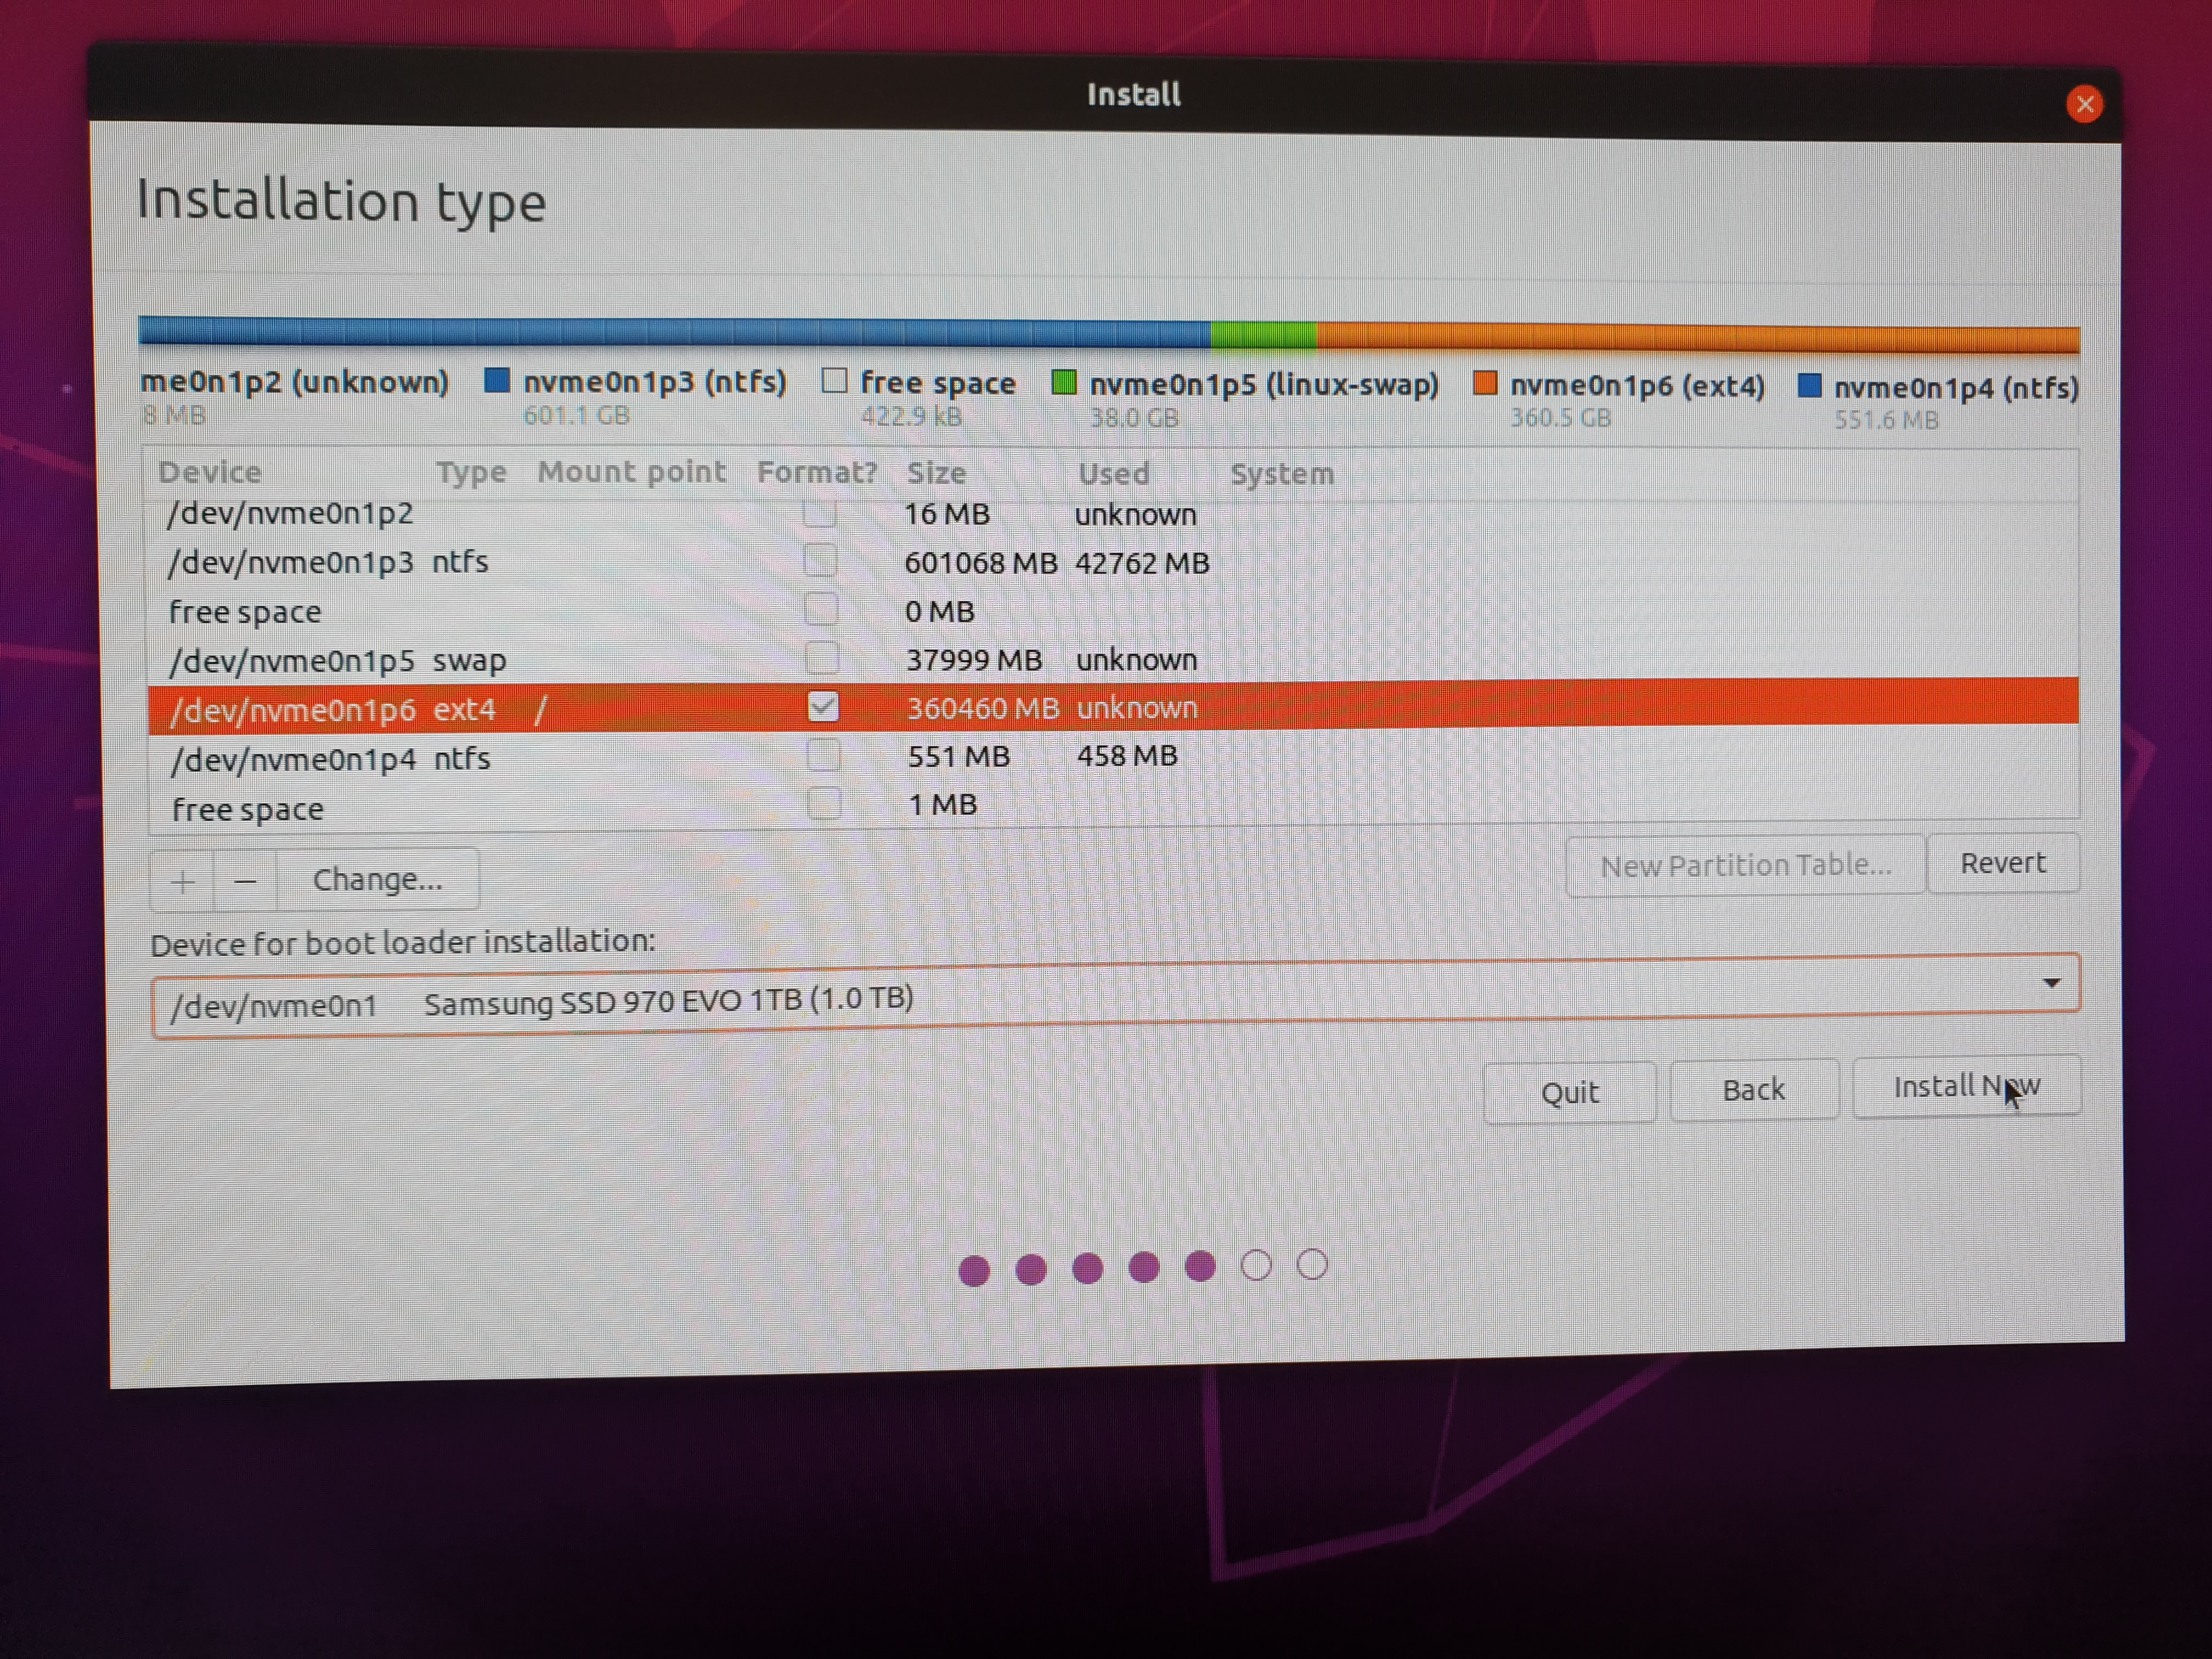Select the 0 MB free space row
2212x1659 pixels.
(x=1112, y=611)
